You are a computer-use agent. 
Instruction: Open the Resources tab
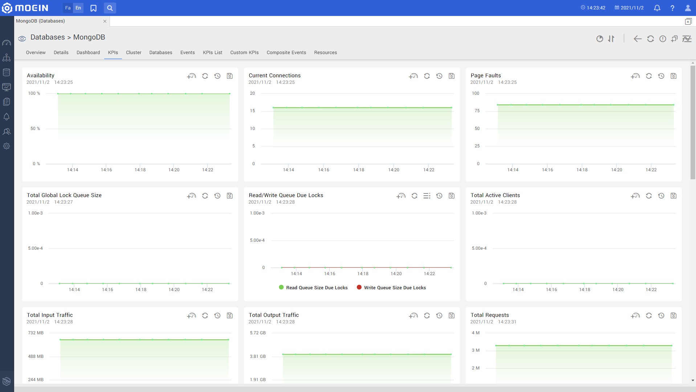point(326,53)
